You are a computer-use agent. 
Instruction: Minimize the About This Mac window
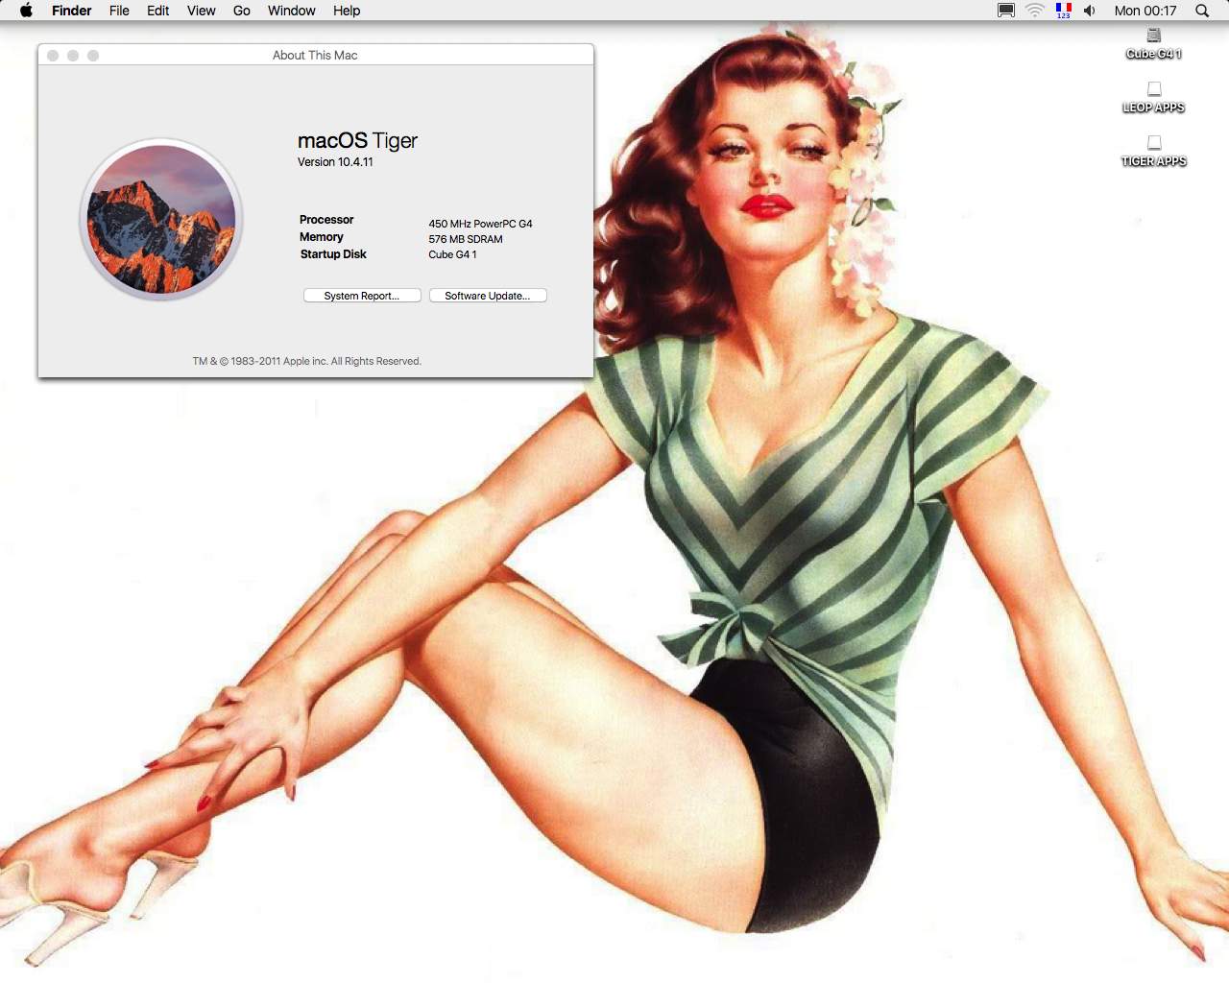[x=73, y=56]
